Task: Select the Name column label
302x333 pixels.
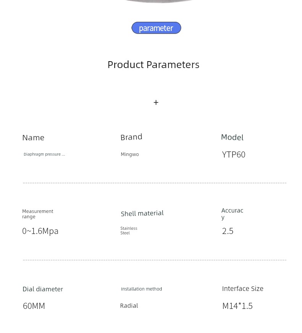Action: (33, 138)
